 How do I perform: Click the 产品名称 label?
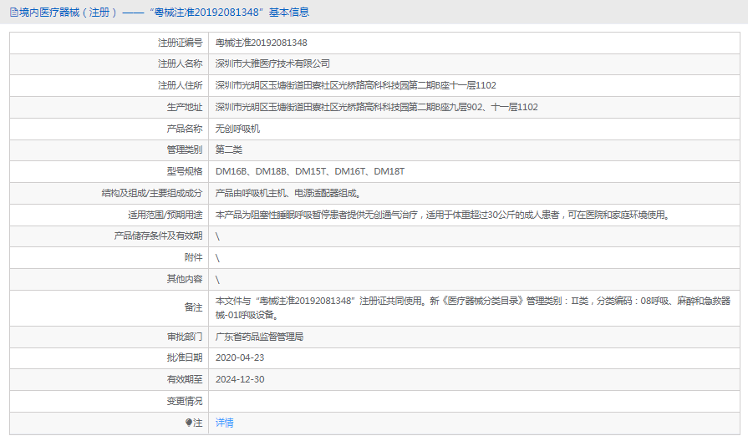(185, 129)
